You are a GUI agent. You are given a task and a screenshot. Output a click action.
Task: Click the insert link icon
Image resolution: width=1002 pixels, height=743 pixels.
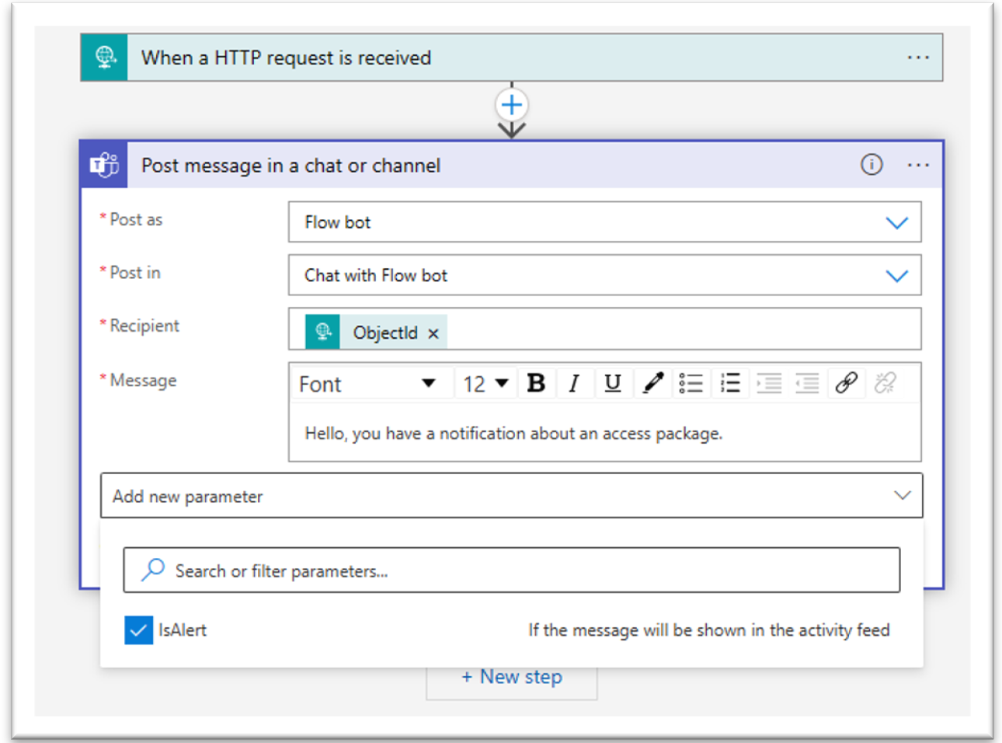coord(846,383)
